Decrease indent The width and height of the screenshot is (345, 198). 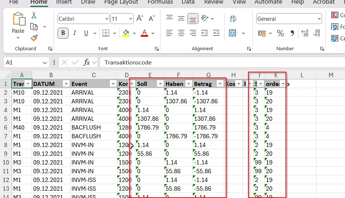coord(204,33)
